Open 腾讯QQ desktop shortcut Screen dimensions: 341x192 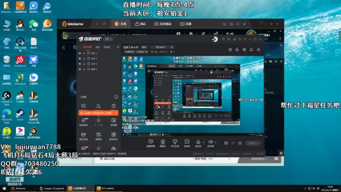tap(20, 25)
